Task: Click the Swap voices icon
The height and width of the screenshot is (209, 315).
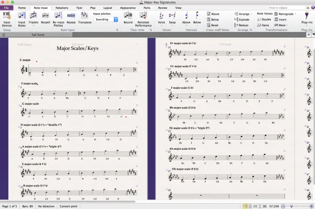Action: click(x=172, y=18)
